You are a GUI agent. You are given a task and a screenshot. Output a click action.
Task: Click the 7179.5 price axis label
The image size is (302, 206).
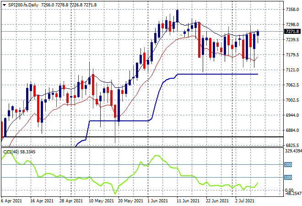click(x=292, y=55)
